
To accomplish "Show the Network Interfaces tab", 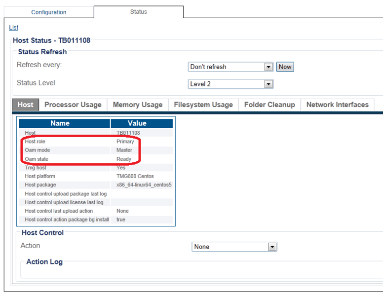I will tap(337, 105).
